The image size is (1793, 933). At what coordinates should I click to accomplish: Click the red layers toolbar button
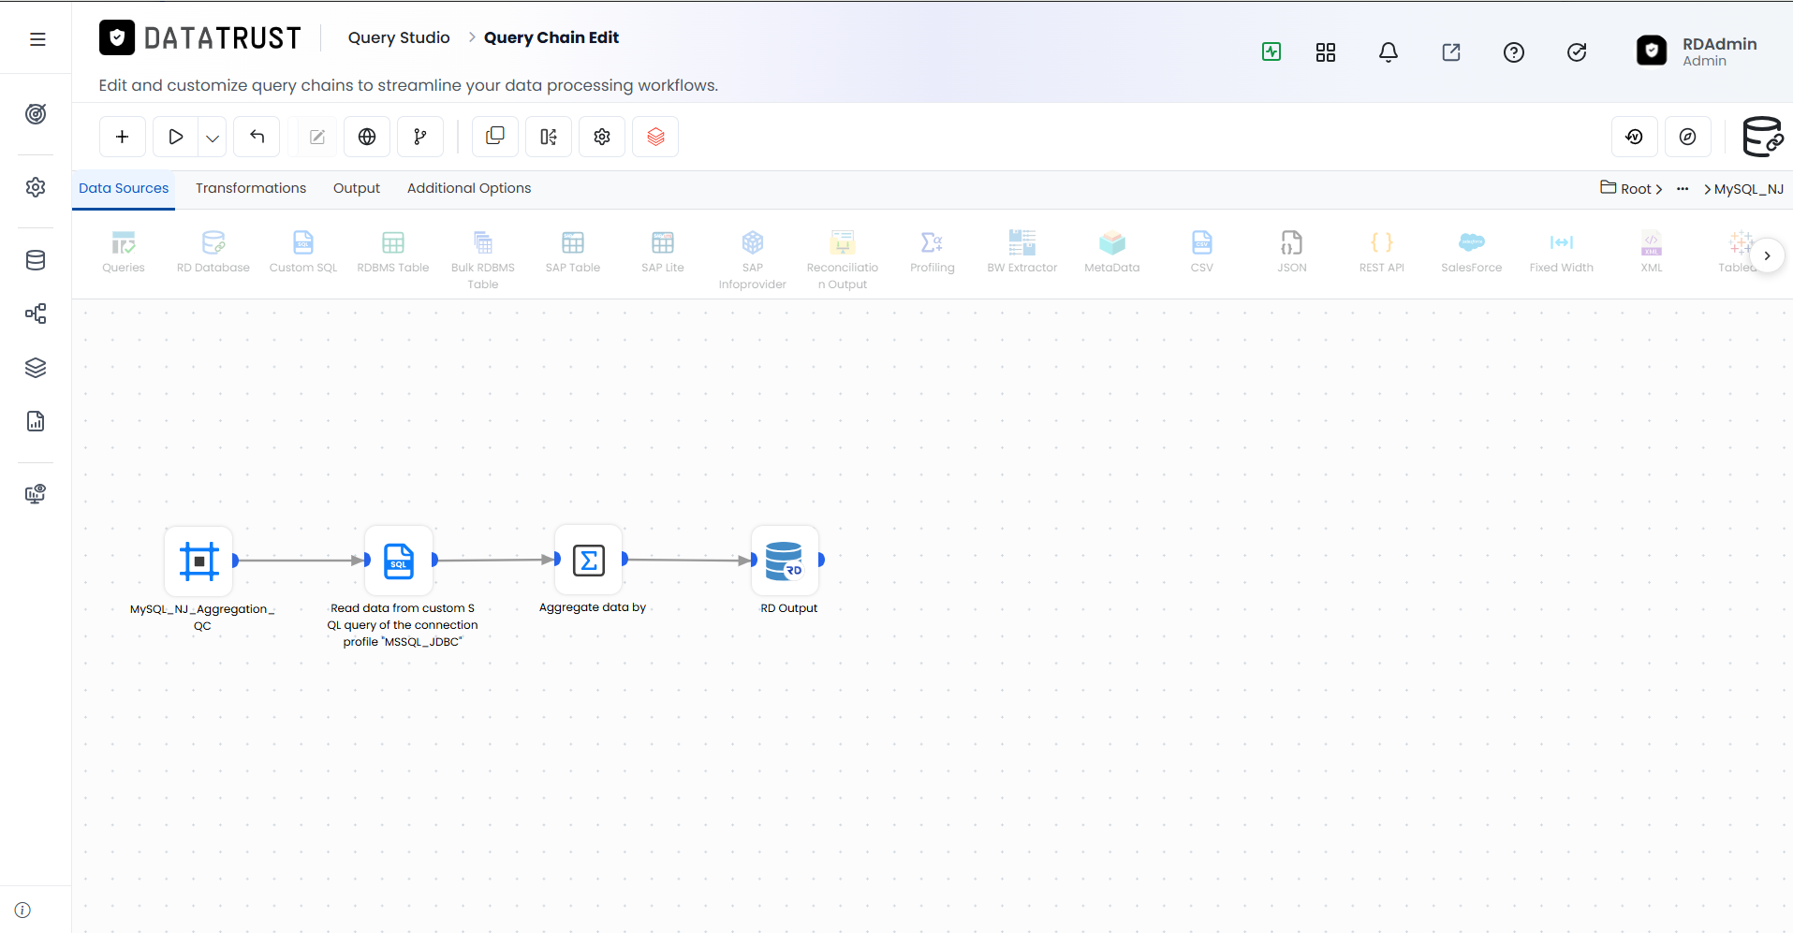point(655,137)
